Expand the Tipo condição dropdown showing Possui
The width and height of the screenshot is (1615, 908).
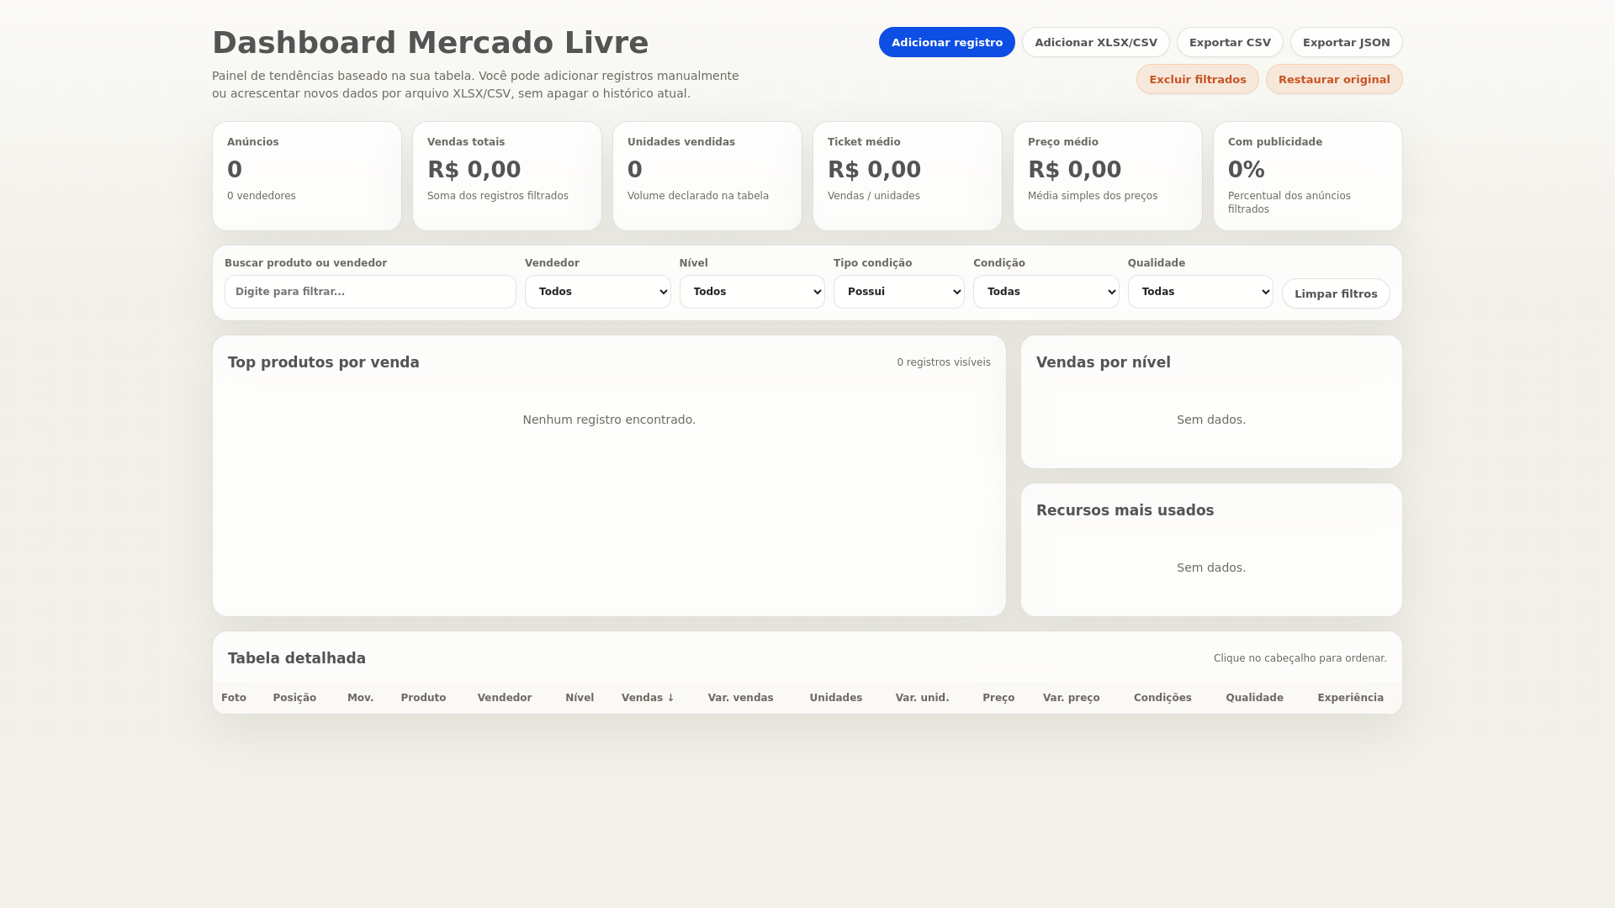[x=898, y=292]
